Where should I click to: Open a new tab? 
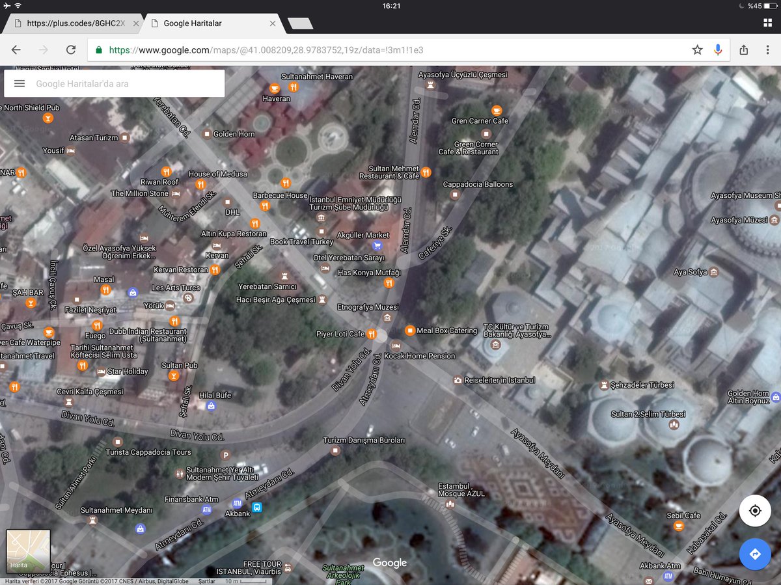click(x=300, y=24)
